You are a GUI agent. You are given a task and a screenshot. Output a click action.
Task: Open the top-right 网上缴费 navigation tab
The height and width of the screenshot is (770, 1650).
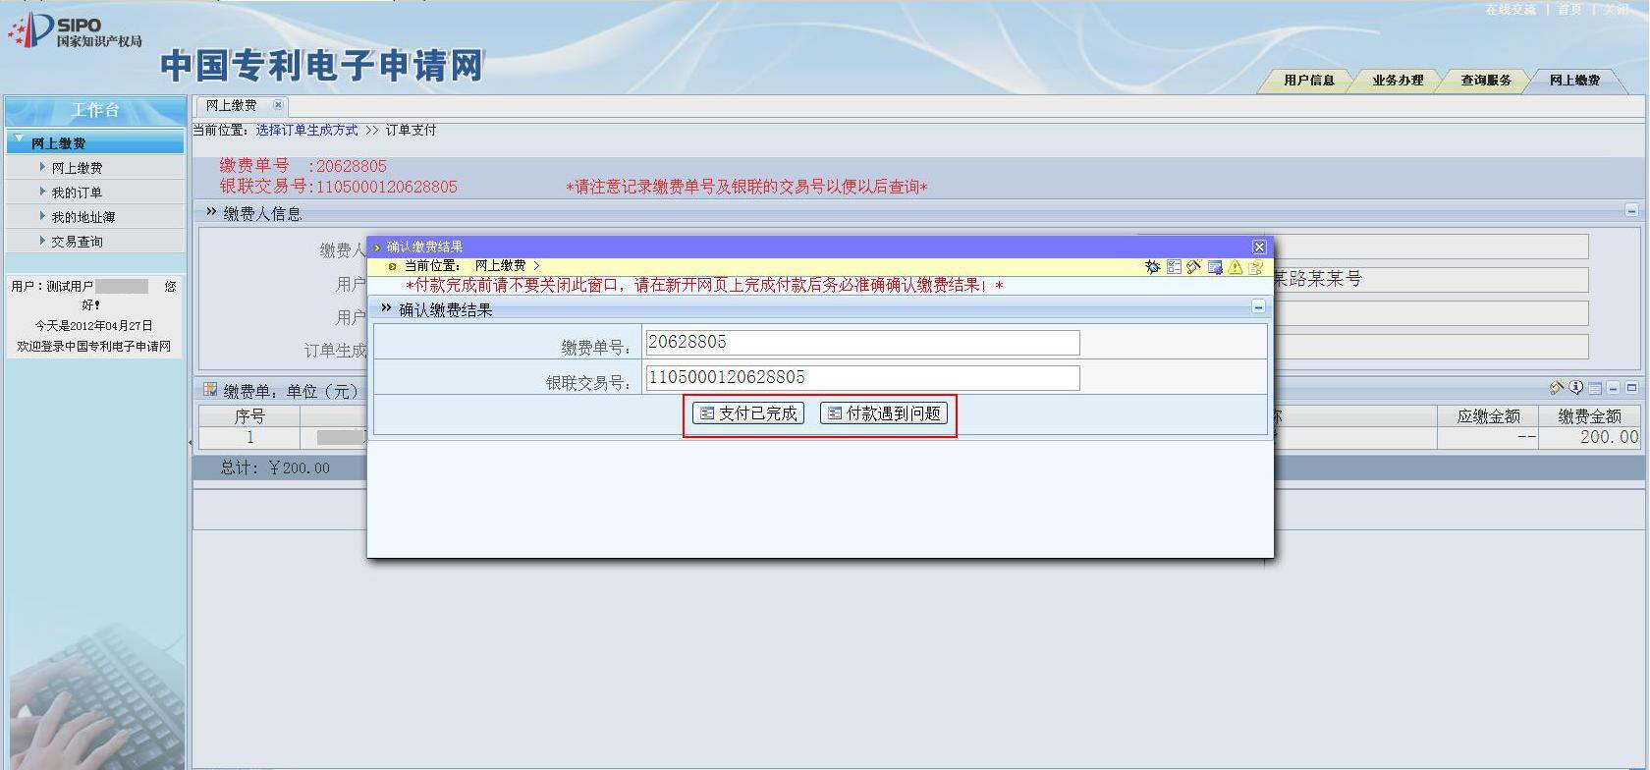1574,81
